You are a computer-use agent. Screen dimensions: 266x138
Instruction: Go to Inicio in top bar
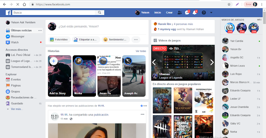point(158,12)
